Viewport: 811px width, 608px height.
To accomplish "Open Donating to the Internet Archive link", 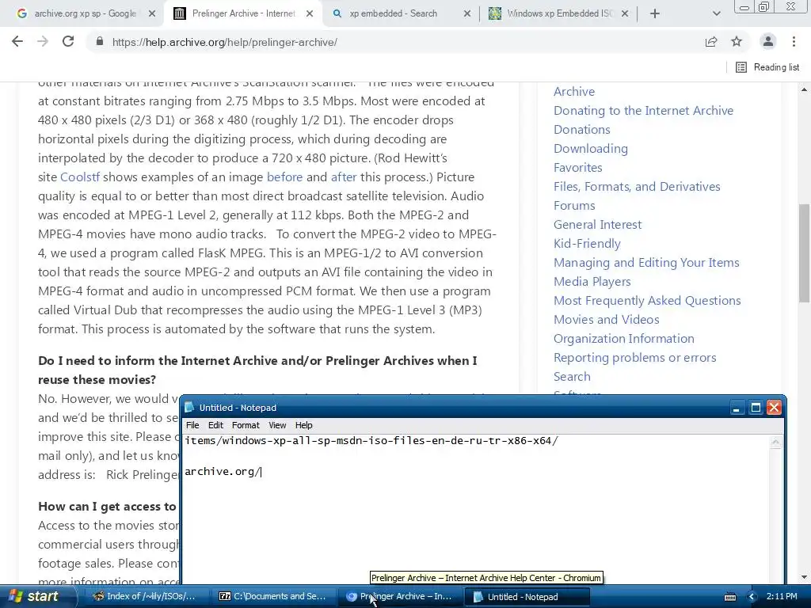I will pos(643,111).
